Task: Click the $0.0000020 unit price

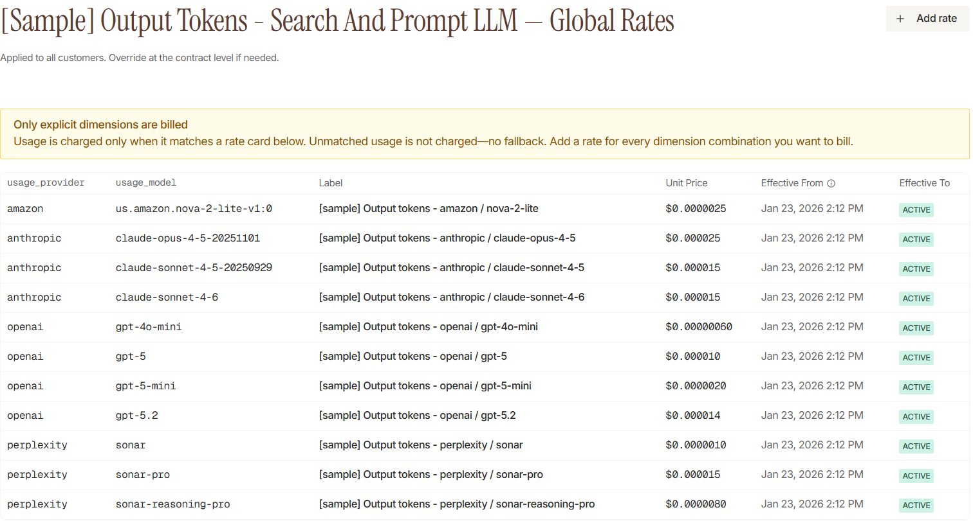Action: (x=696, y=386)
